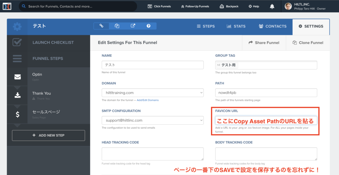Image resolution: width=339 pixels, height=175 pixels.
Task: Click the Launch Checklist checkbox icon
Action: (17, 42)
